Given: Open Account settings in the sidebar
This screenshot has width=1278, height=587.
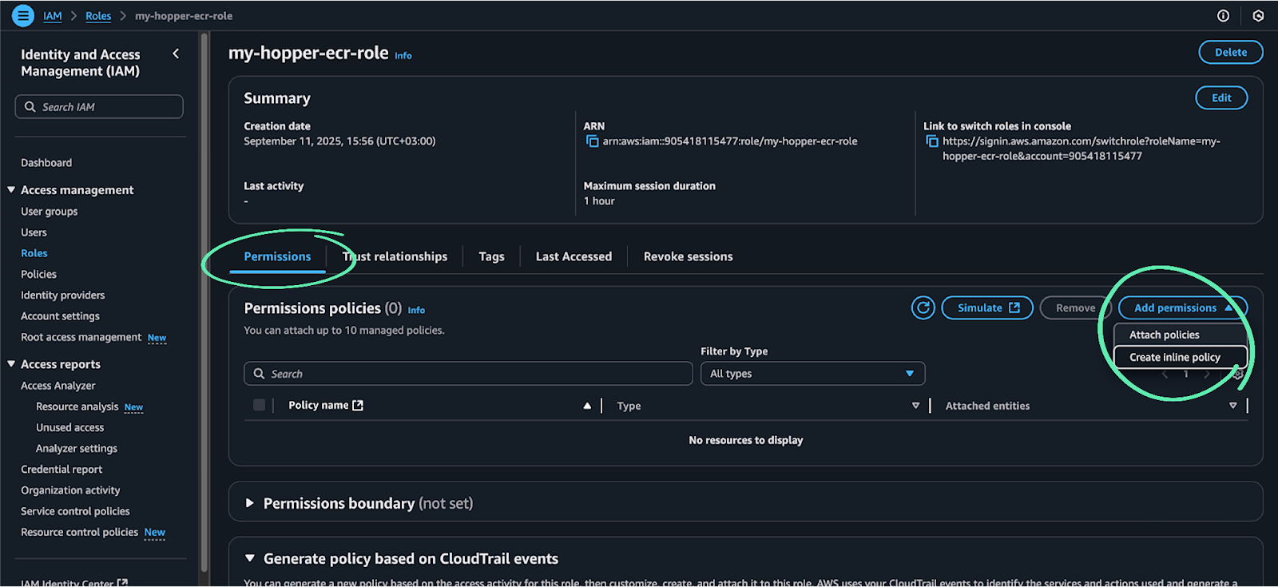Looking at the screenshot, I should pyautogui.click(x=61, y=316).
